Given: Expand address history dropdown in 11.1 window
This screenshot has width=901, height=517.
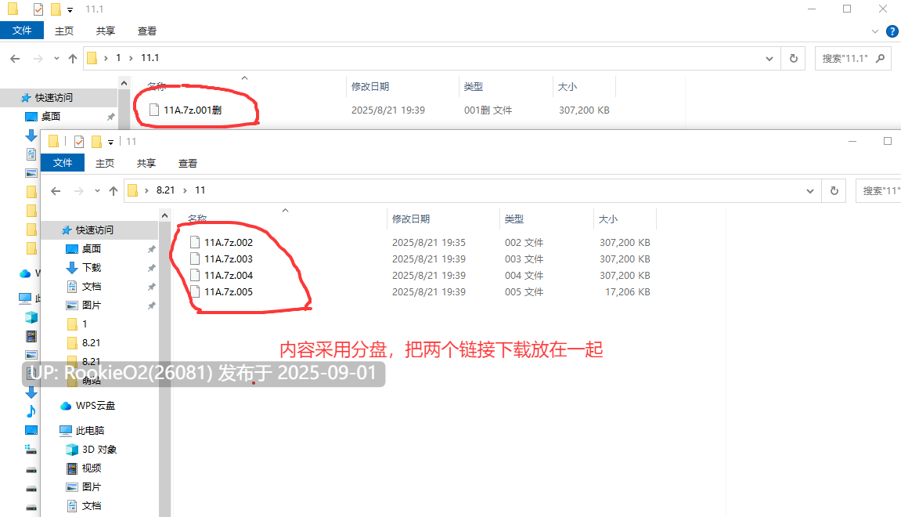Looking at the screenshot, I should coord(769,58).
